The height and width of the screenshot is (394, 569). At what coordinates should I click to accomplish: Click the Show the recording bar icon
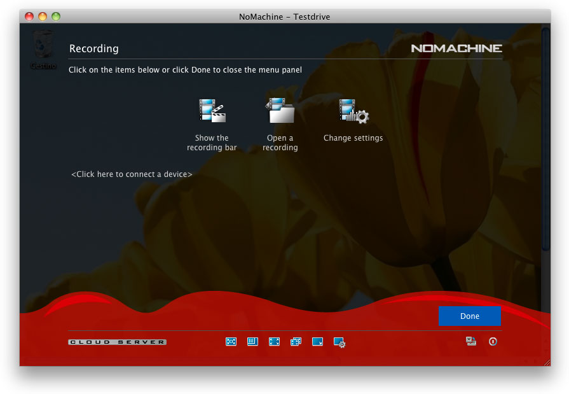point(212,111)
